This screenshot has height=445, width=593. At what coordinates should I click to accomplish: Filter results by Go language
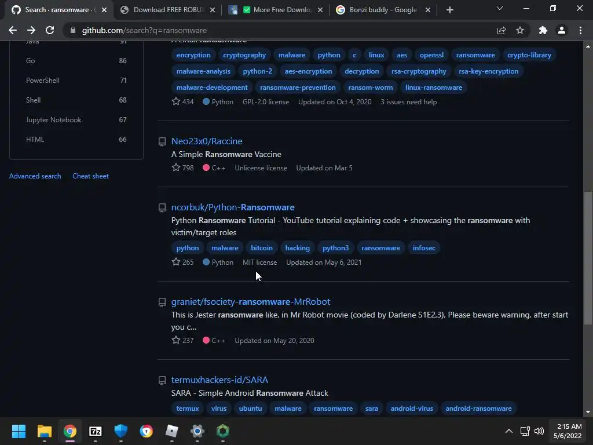(x=76, y=60)
